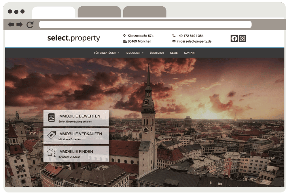Open the Instagram profile icon
The width and height of the screenshot is (288, 195).
click(x=242, y=39)
